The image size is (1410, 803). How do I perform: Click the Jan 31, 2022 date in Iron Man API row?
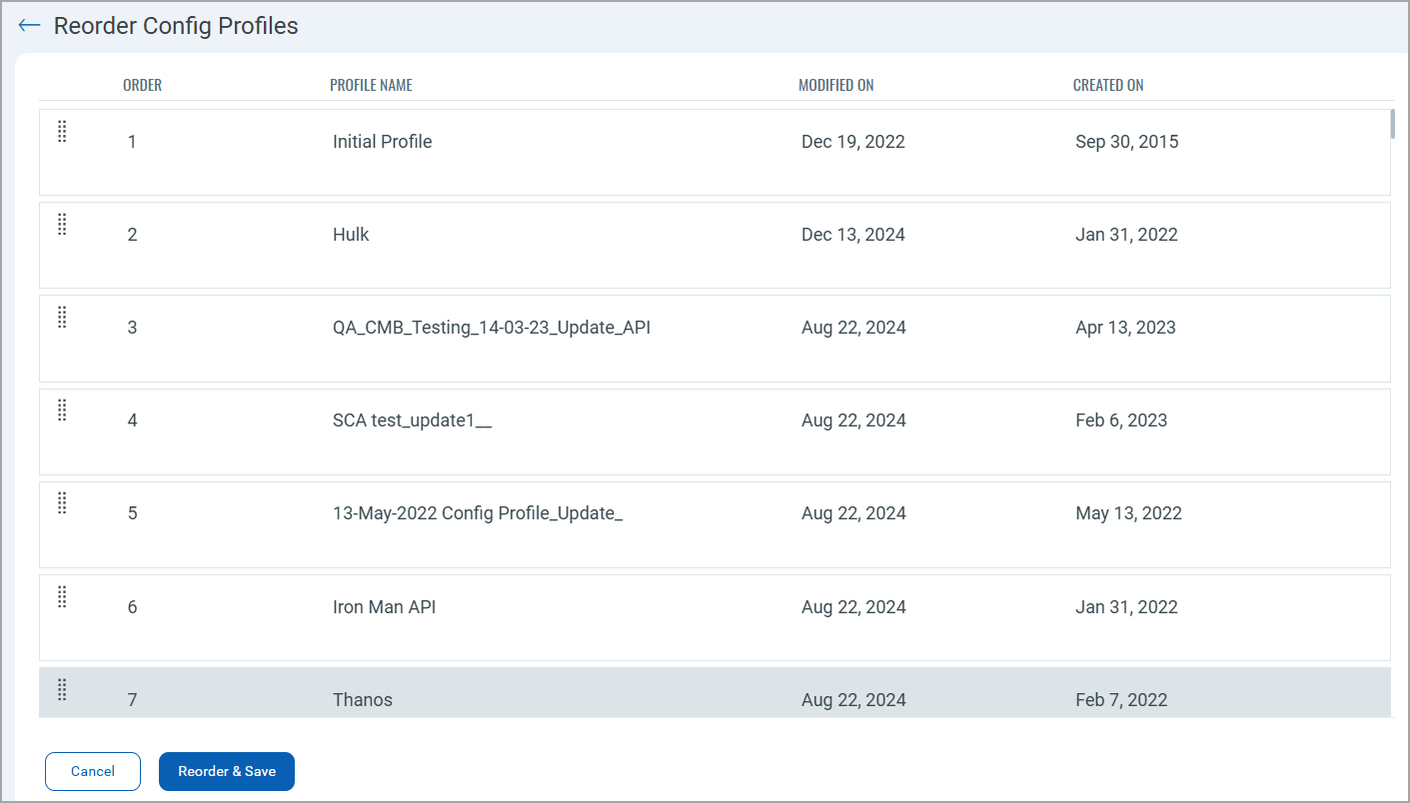point(1126,607)
